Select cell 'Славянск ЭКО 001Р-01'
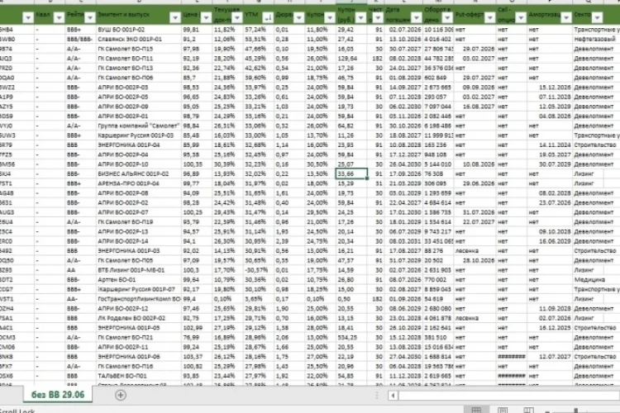 (139, 39)
